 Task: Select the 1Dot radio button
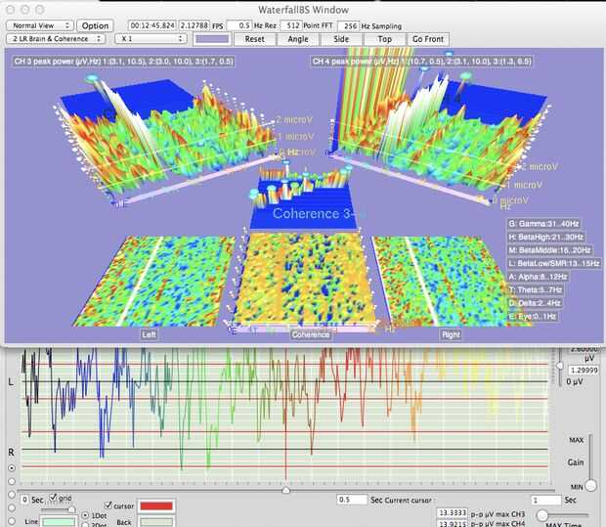pyautogui.click(x=84, y=515)
